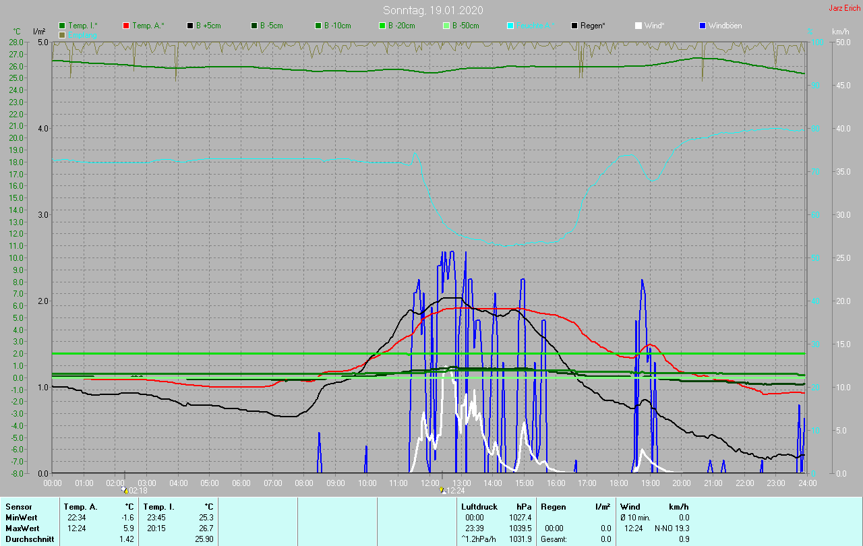863x546 pixels.
Task: Click the olive legend square under Temp. I.
Action: [x=62, y=34]
